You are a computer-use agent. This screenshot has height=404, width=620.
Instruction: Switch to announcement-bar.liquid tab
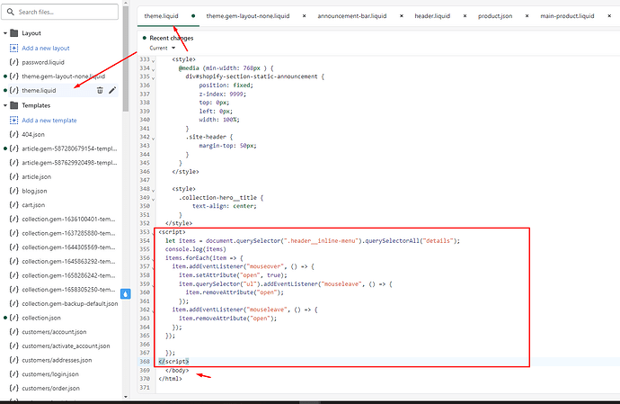click(x=352, y=16)
